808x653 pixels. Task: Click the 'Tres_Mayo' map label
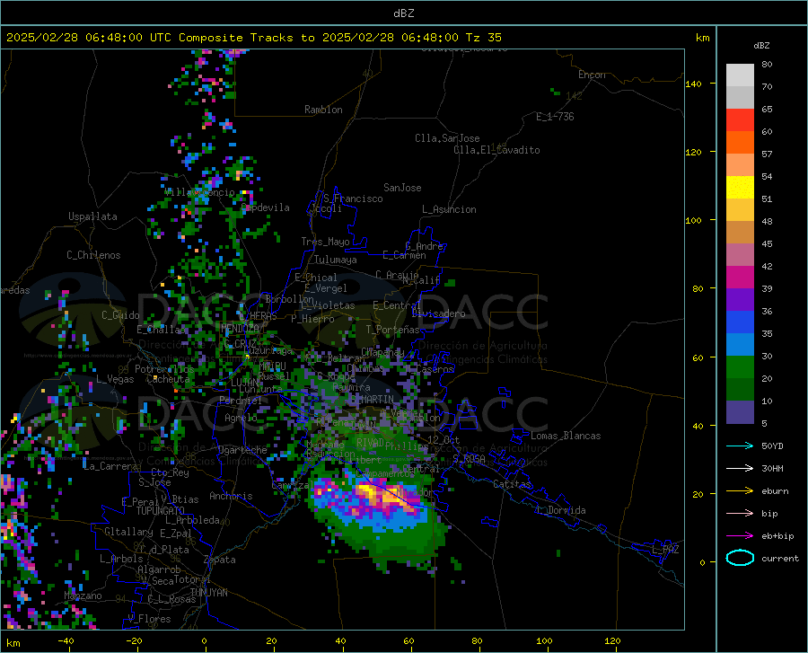(325, 242)
